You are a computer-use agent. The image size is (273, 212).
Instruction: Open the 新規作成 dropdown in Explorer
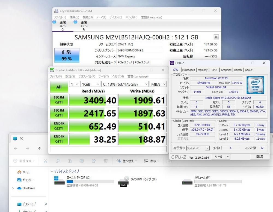coord(24,161)
